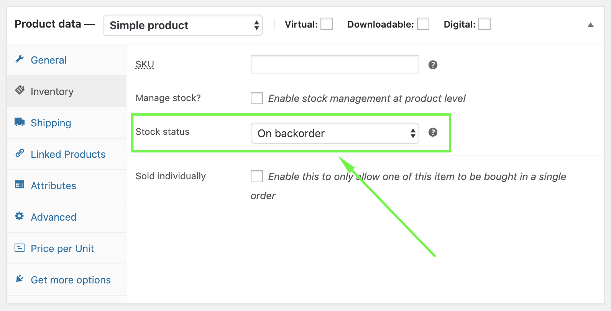Open the Shipping tab
The image size is (611, 311).
point(66,123)
